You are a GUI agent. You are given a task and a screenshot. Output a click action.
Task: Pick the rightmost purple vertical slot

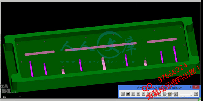point(175,54)
